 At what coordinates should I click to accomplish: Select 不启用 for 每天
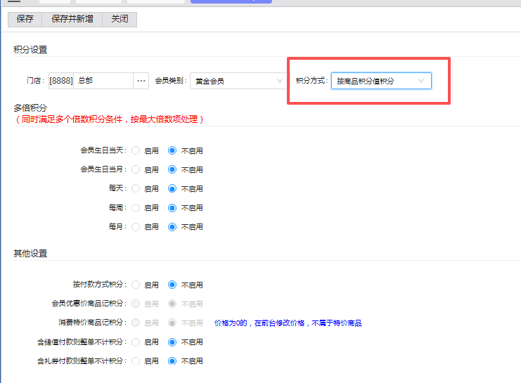172,188
